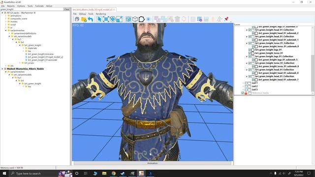Click the circle-with-diamond gizmo icon
The height and width of the screenshot is (177, 315).
click(113, 19)
